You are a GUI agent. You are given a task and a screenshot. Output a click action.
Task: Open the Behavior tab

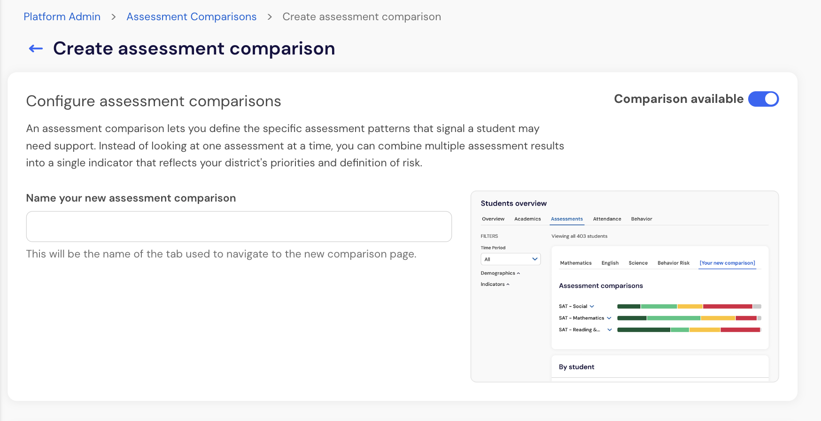tap(642, 219)
